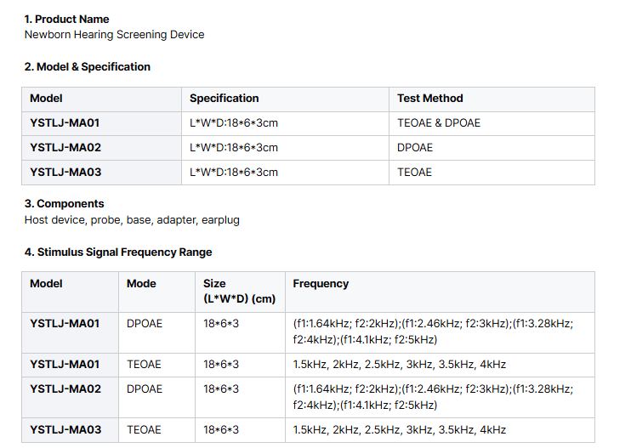Click the "Specification" column header
631x448 pixels.
[x=224, y=99]
